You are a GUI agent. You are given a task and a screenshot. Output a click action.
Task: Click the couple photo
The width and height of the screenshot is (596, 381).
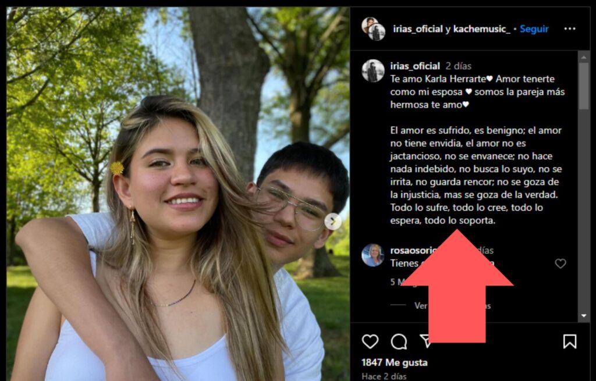pos(178,194)
